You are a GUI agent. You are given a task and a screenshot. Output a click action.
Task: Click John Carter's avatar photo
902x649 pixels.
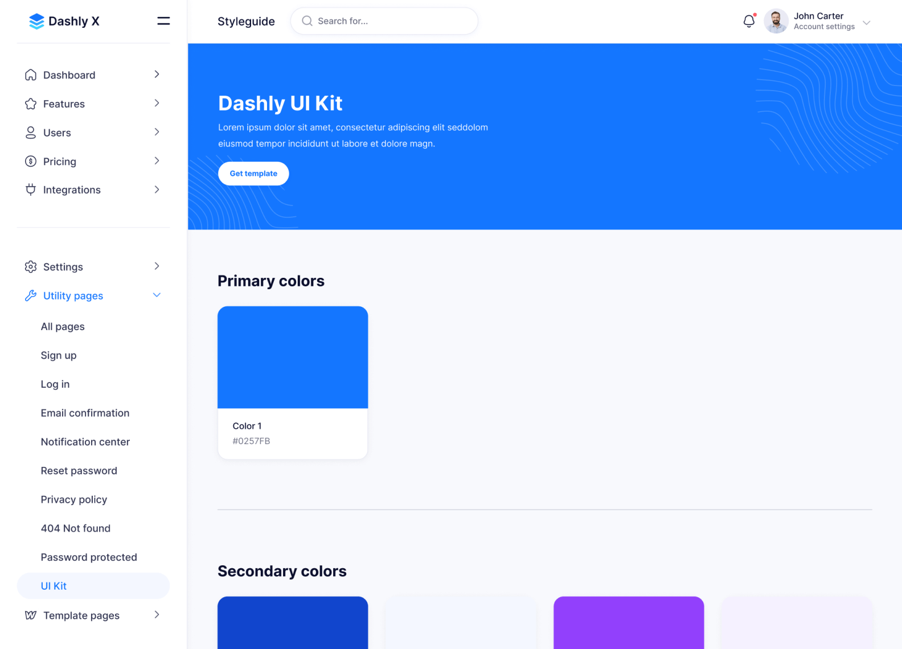[x=776, y=21]
